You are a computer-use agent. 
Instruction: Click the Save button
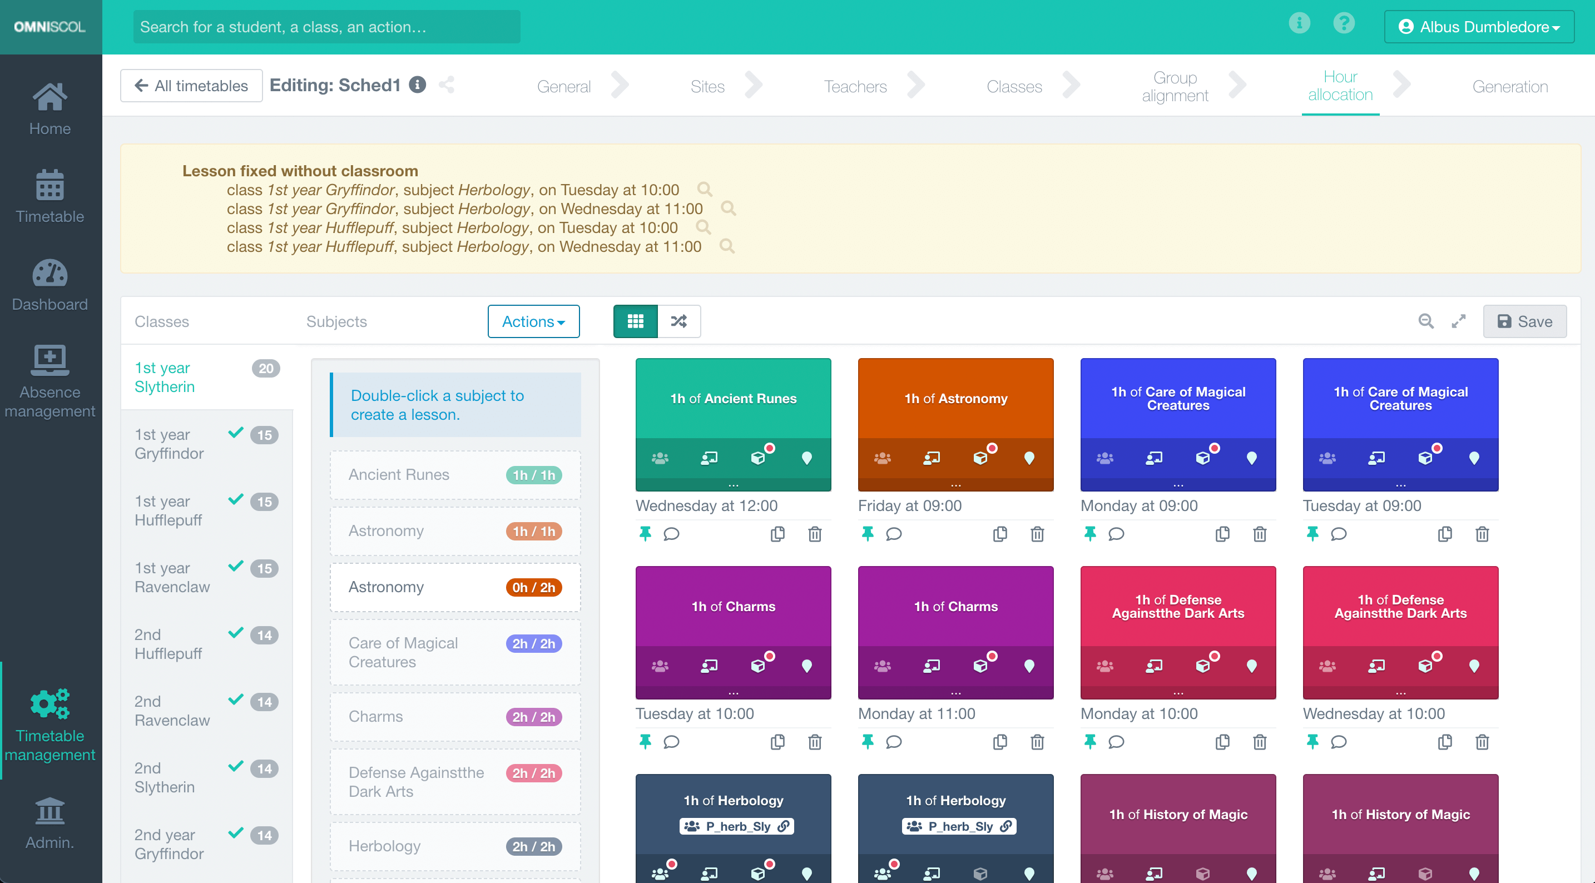1524,321
